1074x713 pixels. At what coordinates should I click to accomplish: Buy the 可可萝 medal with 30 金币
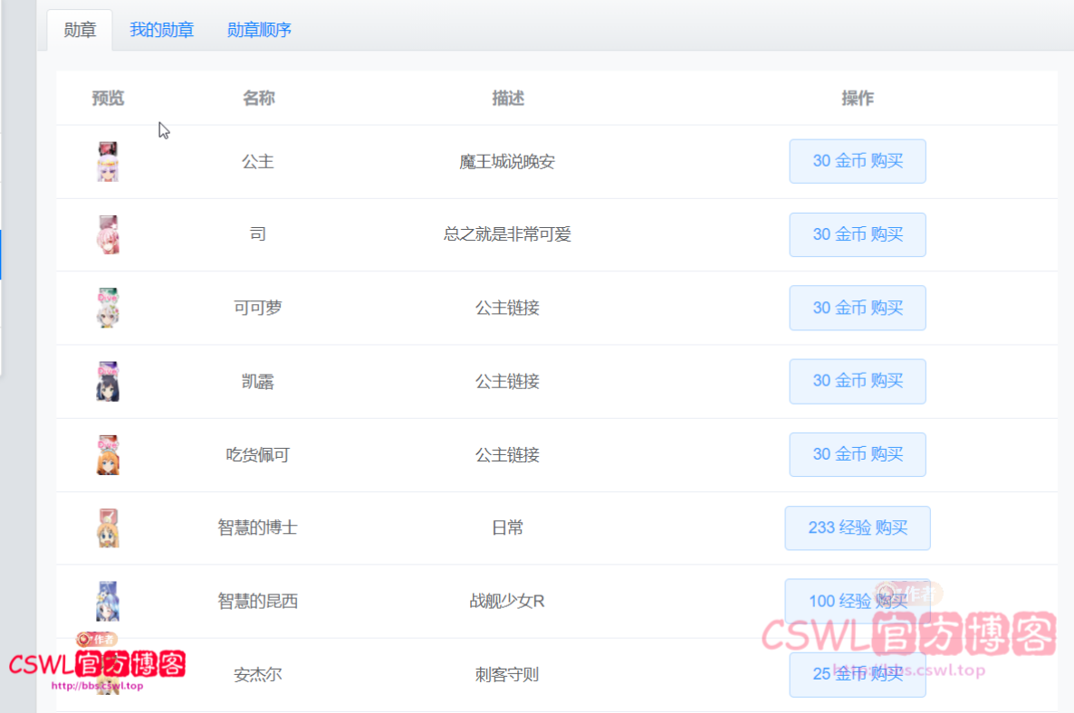pyautogui.click(x=857, y=308)
